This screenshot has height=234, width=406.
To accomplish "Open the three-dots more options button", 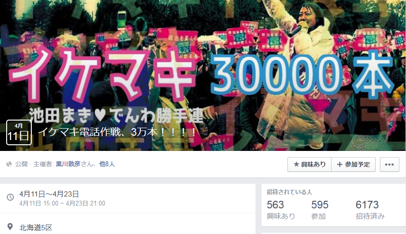I will pyautogui.click(x=389, y=164).
